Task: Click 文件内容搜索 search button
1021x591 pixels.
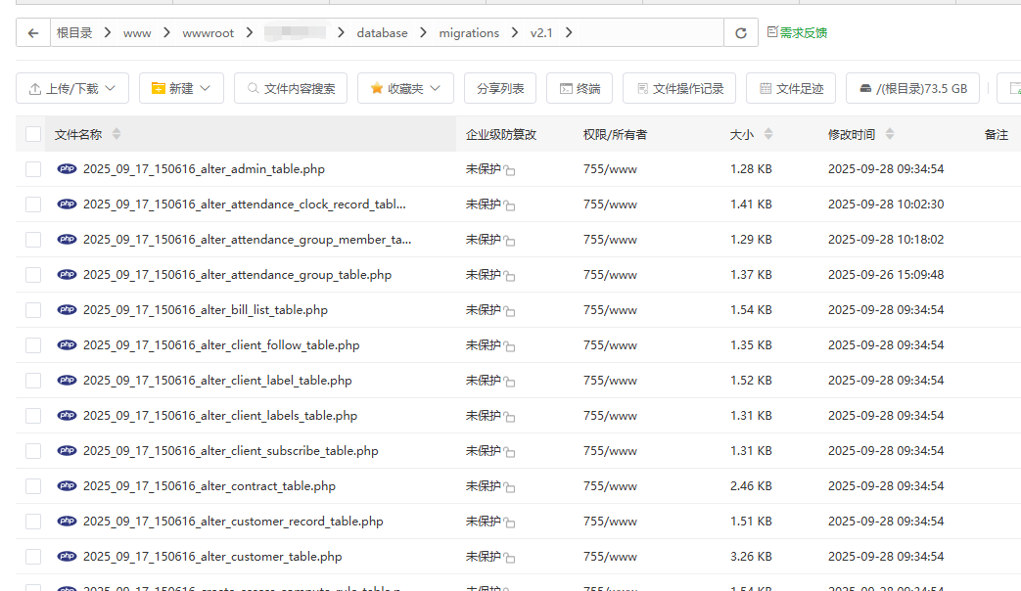Action: [291, 88]
